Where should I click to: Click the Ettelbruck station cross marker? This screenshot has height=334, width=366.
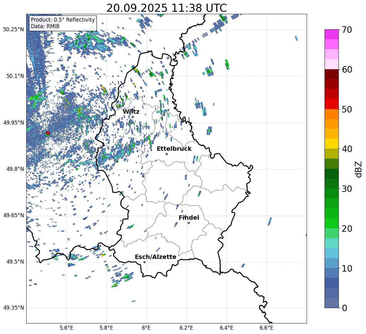[167, 154]
